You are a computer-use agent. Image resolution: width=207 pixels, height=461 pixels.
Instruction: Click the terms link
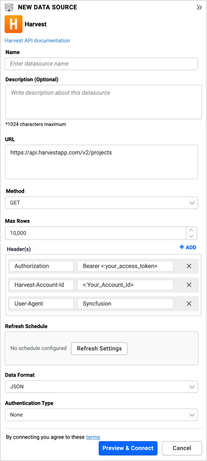pos(93,437)
